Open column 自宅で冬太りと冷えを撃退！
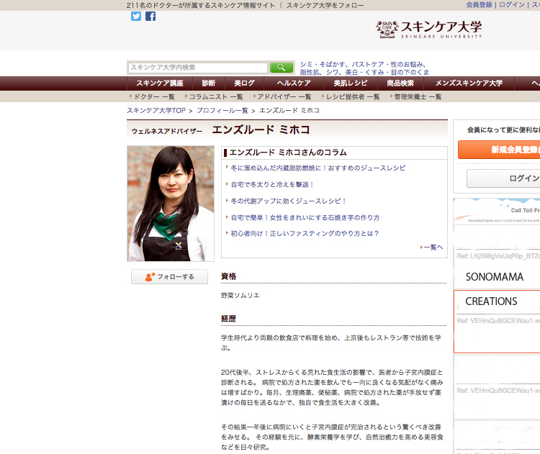The height and width of the screenshot is (454, 540). coord(272,184)
